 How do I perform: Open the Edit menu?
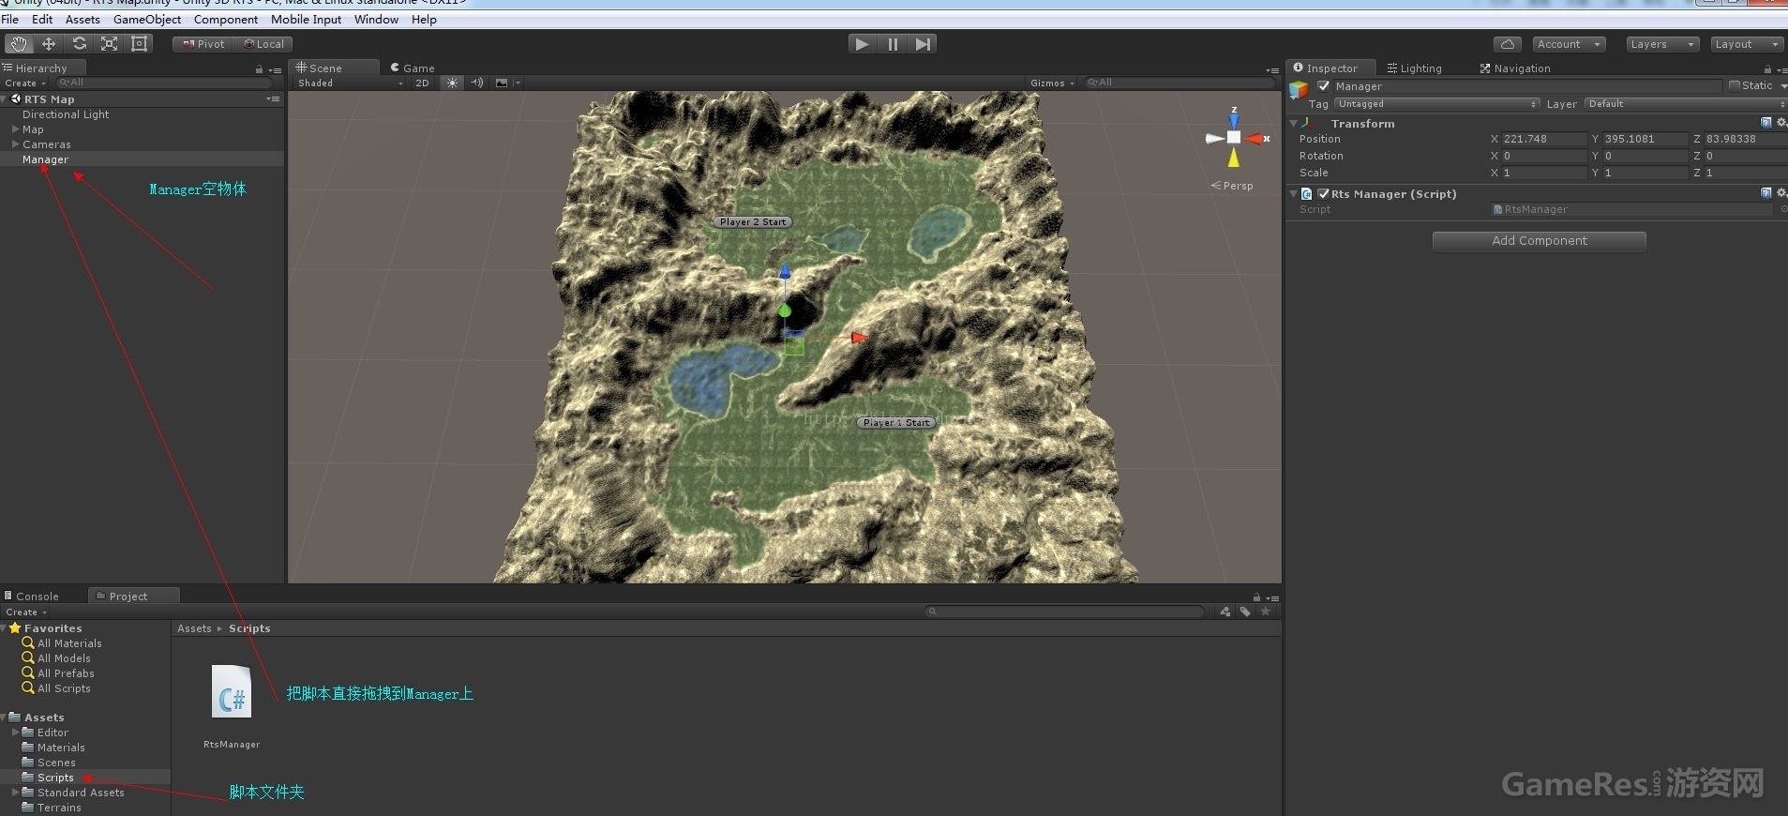pos(42,19)
